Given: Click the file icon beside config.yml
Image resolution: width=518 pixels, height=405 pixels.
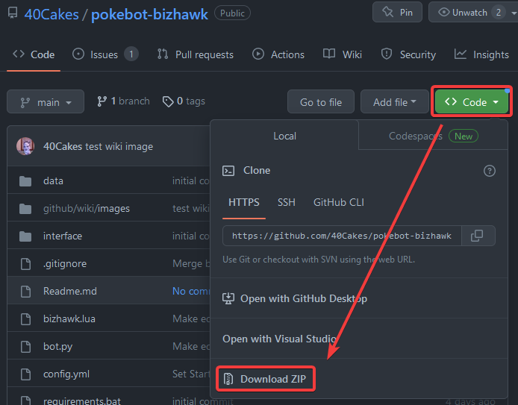Looking at the screenshot, I should tap(25, 374).
